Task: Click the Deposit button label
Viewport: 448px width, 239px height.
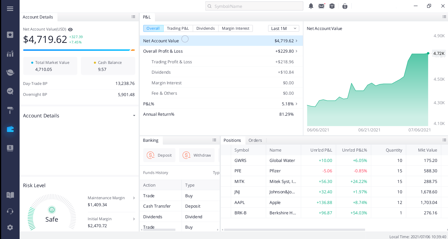Action: (x=165, y=155)
